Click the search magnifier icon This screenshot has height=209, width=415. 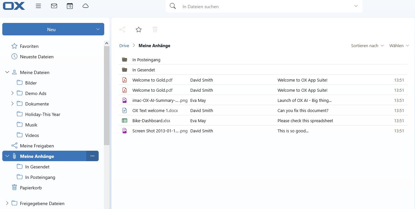tap(173, 6)
